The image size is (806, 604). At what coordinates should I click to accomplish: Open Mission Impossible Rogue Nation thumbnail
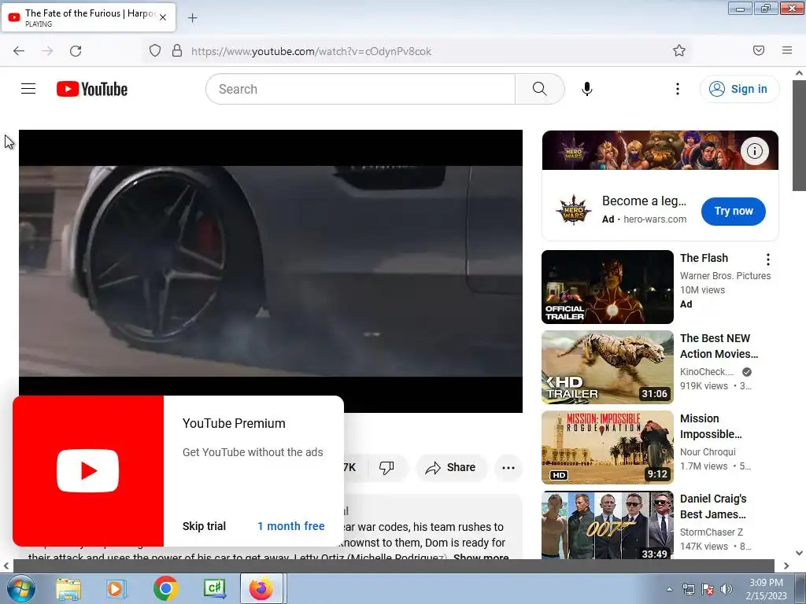608,447
